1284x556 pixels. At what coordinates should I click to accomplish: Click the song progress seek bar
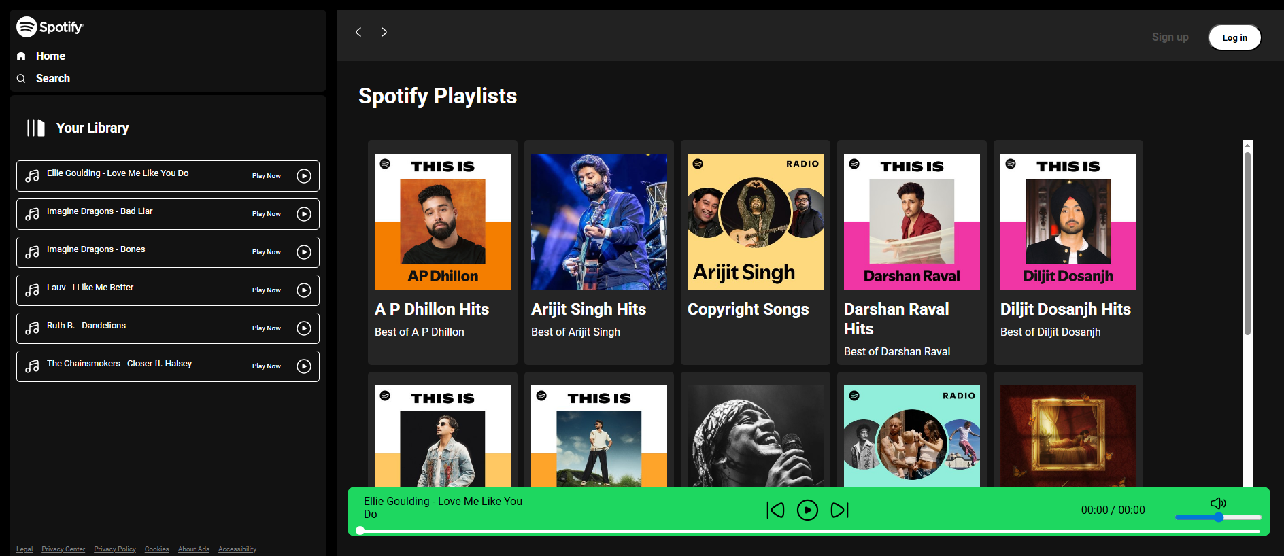coord(809,531)
